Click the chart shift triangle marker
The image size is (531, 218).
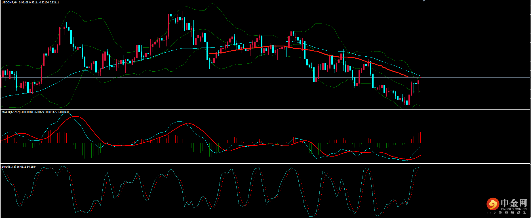(x=424, y=1)
